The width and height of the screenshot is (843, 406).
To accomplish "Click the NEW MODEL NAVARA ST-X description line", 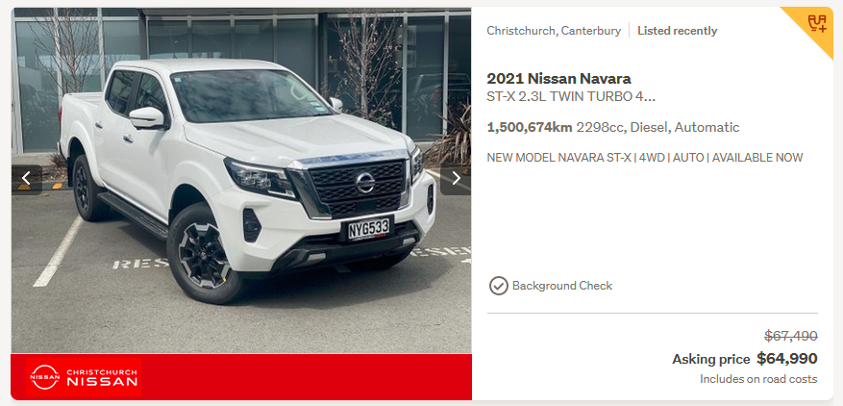I will 645,158.
